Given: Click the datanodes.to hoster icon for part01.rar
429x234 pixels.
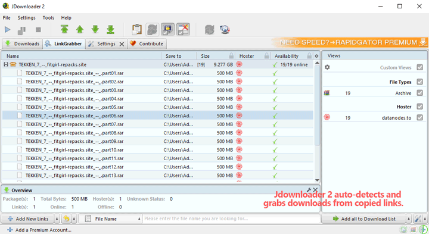Looking at the screenshot, I should [239, 73].
